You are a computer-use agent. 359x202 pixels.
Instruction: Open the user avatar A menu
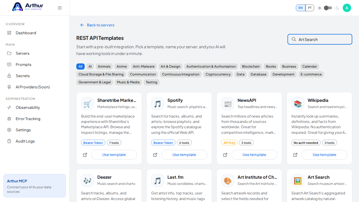click(x=347, y=8)
